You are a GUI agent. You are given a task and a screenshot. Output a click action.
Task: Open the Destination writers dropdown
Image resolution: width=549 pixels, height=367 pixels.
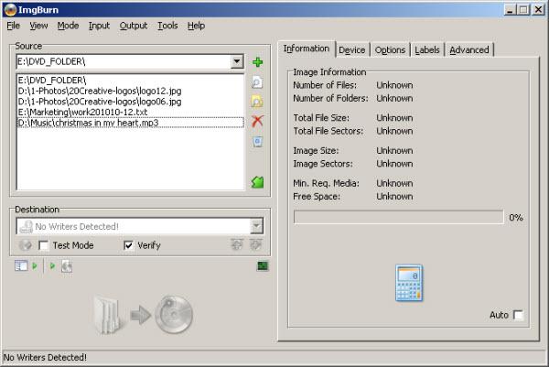256,226
